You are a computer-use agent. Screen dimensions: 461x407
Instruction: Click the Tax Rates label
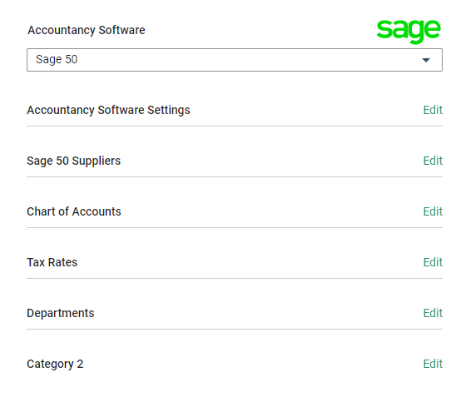[52, 262]
